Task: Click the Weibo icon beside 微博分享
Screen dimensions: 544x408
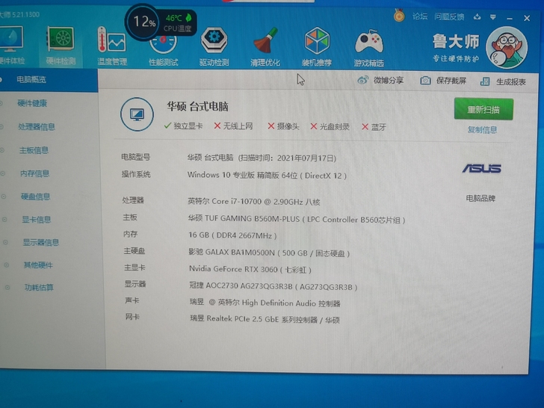Action: (x=363, y=80)
